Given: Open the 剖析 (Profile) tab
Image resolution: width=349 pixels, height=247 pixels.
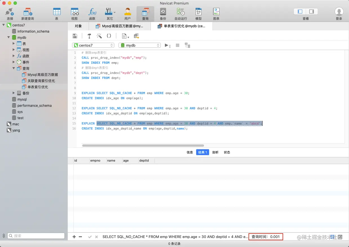Looking at the screenshot, I should tap(215, 152).
